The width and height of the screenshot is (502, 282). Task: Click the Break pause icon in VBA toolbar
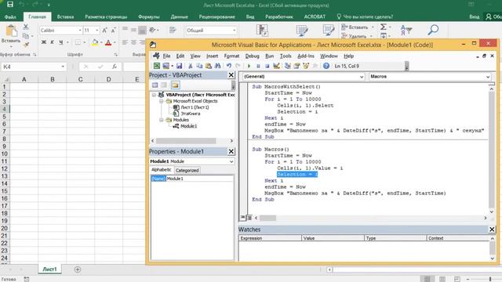pos(258,66)
